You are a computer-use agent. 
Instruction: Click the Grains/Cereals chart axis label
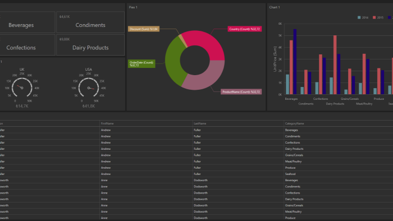pyautogui.click(x=350, y=99)
